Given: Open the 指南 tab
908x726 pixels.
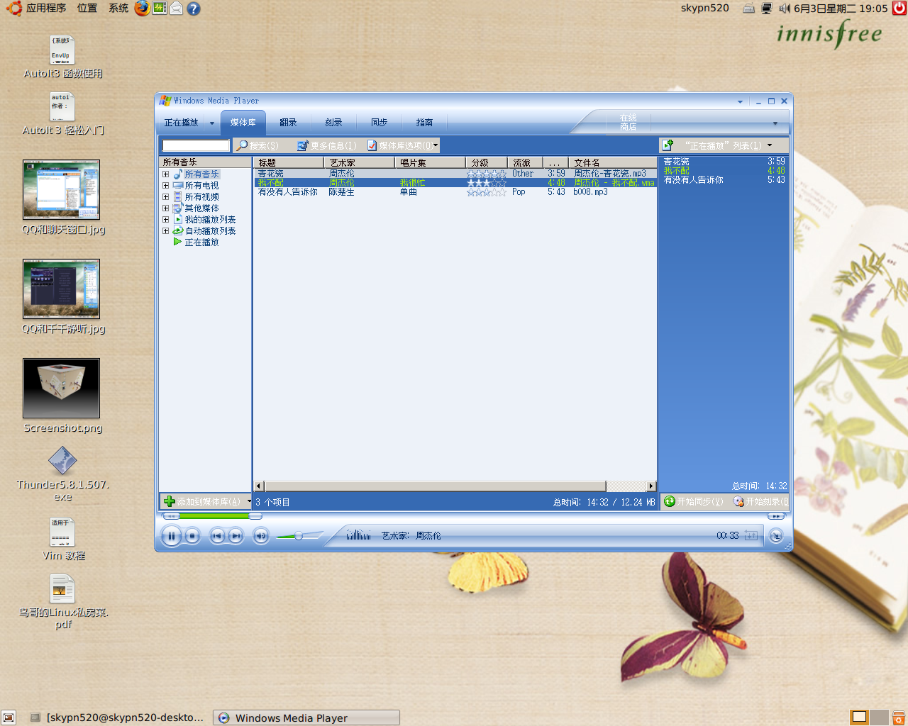Looking at the screenshot, I should coord(424,123).
